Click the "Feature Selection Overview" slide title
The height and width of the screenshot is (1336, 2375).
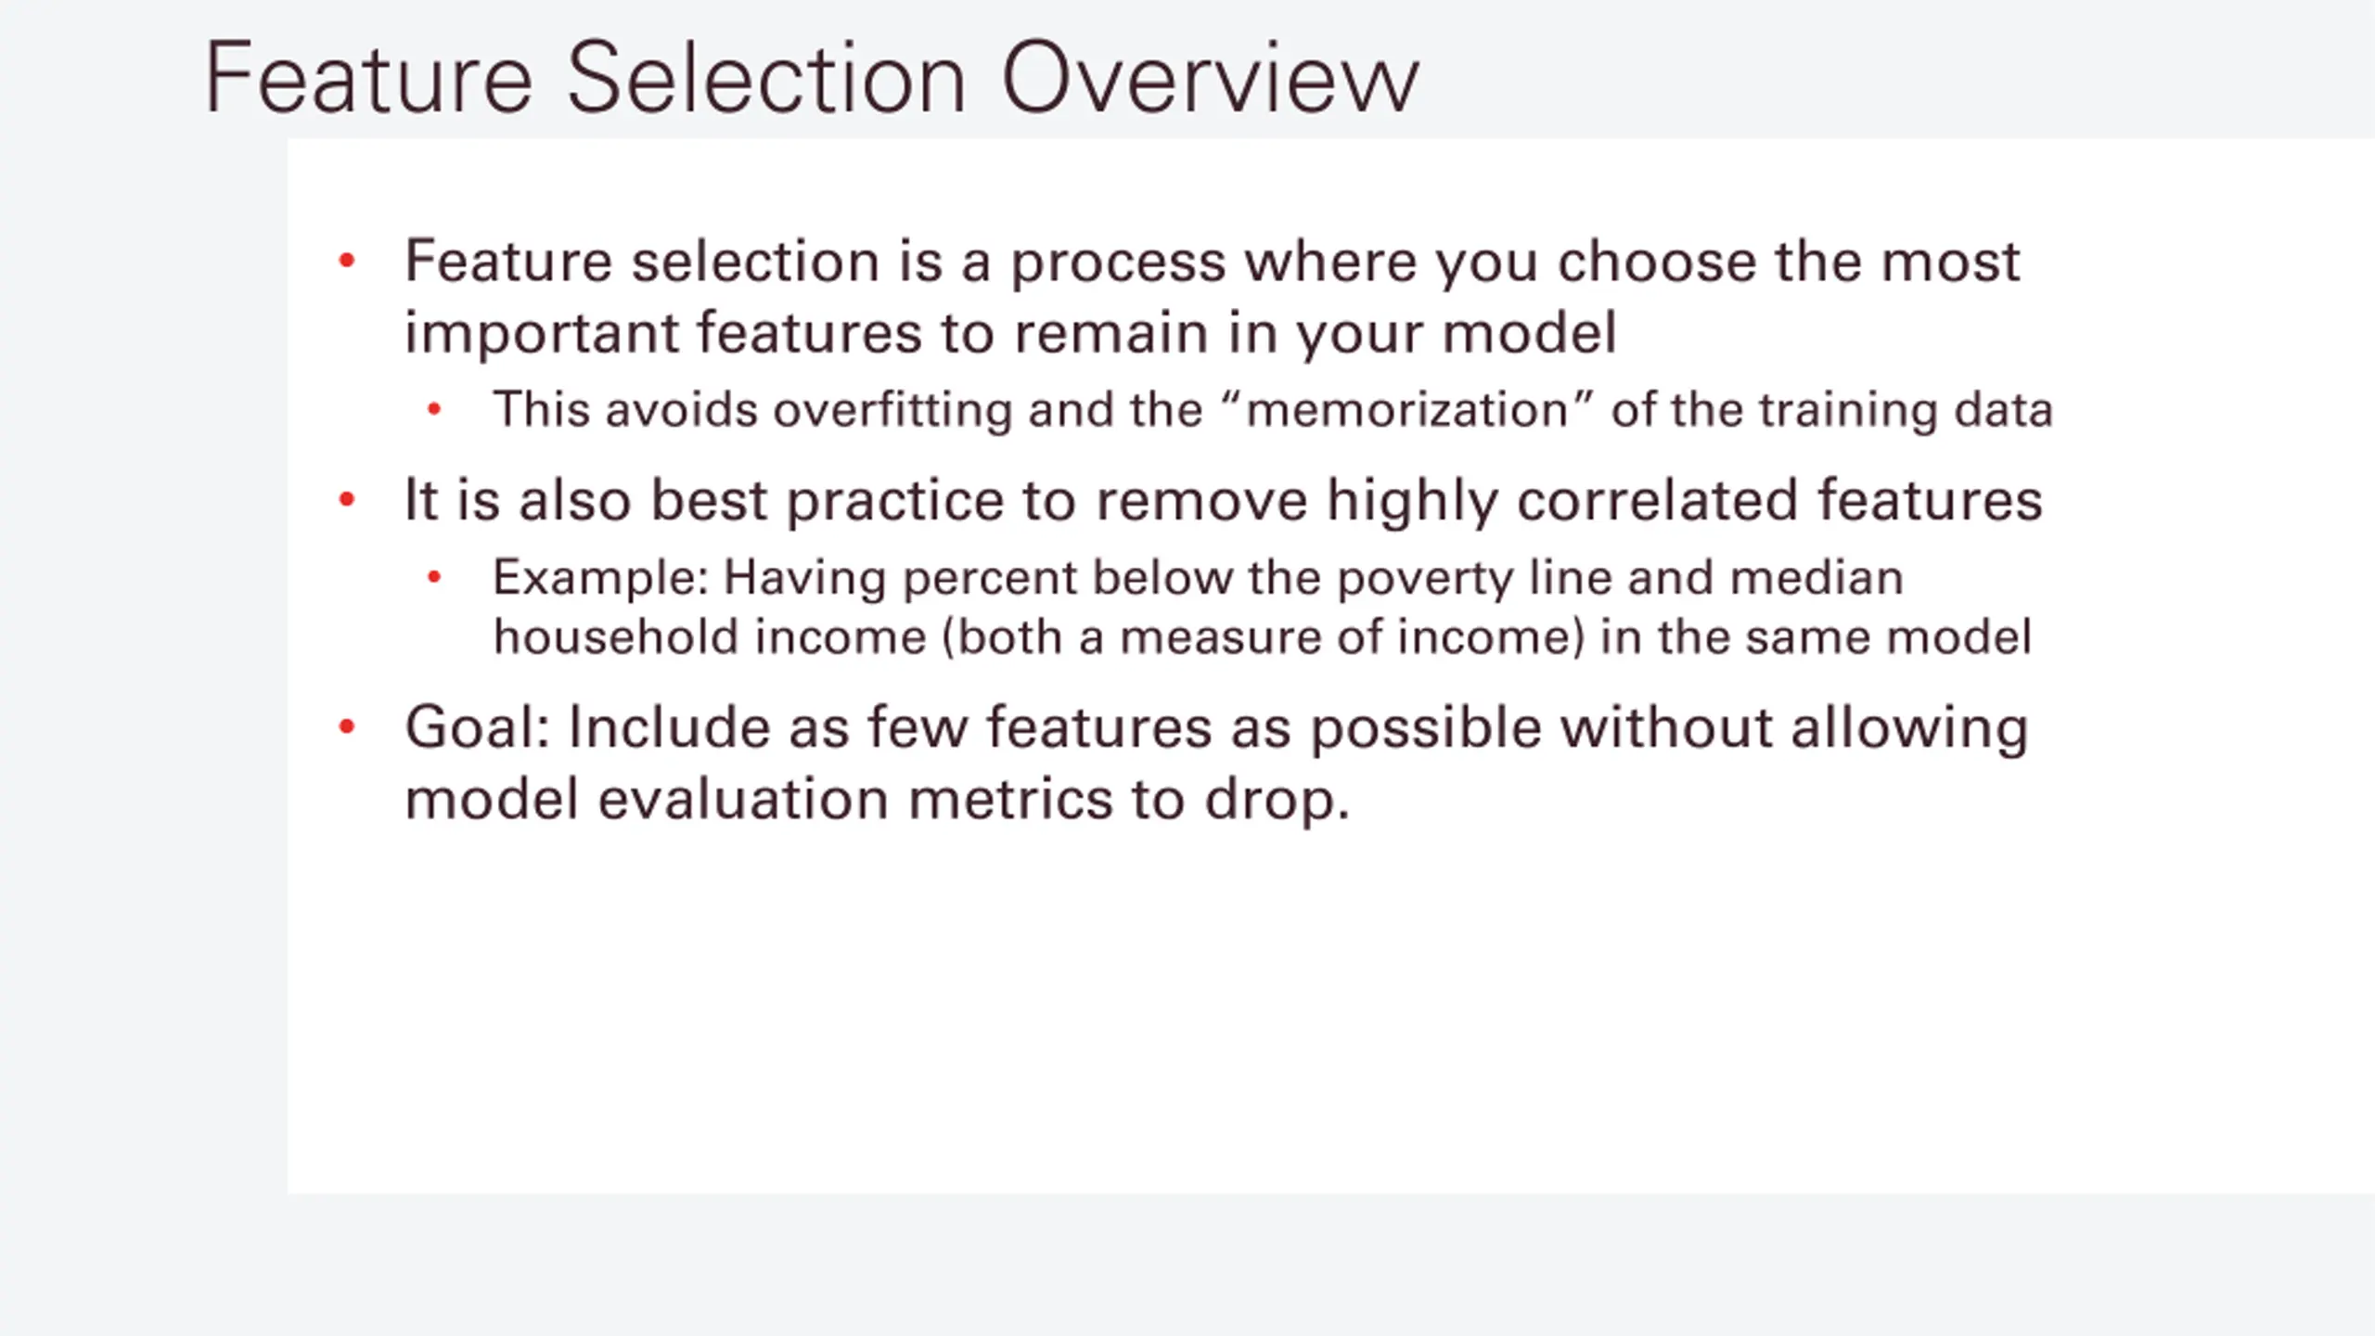[811, 78]
